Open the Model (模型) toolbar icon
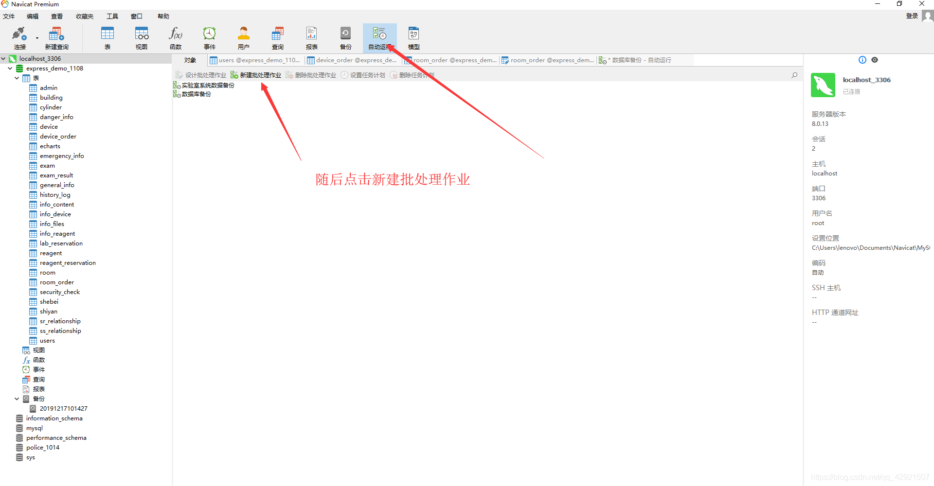Viewport: 934px width, 486px height. pyautogui.click(x=414, y=38)
